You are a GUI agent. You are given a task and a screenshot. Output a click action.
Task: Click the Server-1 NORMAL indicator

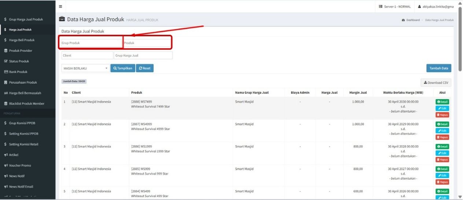pos(395,7)
